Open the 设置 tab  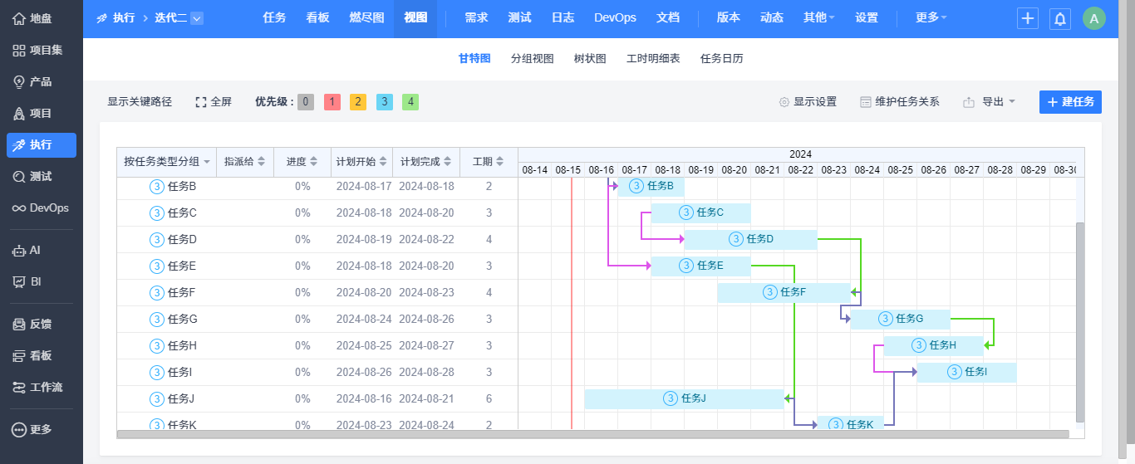[x=867, y=18]
